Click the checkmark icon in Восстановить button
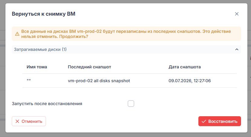This screenshot has width=251, height=137. pyautogui.click(x=204, y=121)
